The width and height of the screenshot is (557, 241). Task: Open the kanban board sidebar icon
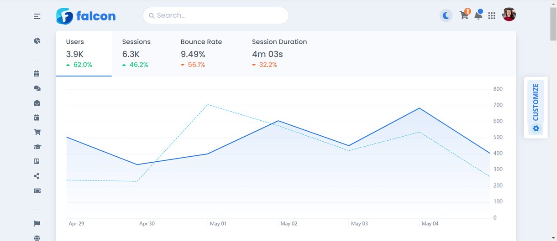tap(37, 161)
